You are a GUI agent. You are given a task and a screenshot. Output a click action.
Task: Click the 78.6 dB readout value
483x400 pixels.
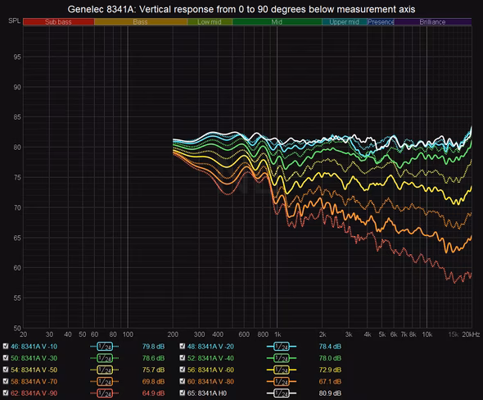[x=153, y=358]
